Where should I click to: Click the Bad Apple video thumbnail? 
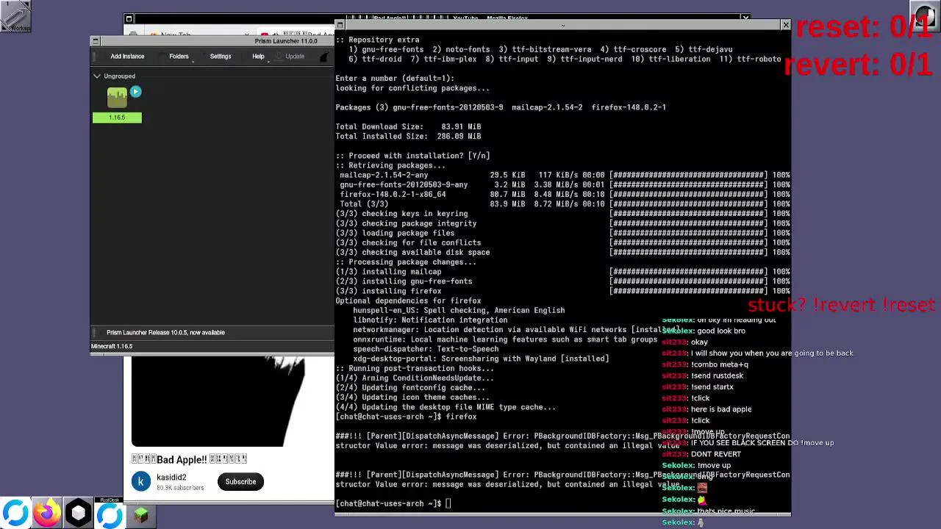coord(232,402)
